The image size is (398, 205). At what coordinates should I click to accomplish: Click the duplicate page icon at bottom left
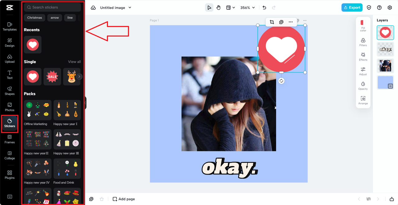pos(91,199)
